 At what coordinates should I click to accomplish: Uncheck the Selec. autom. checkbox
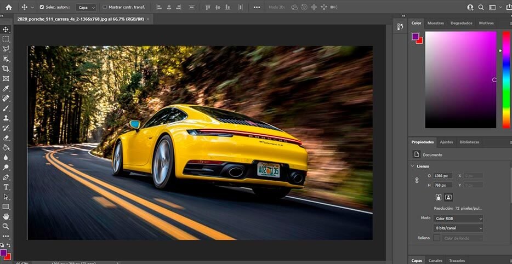point(41,7)
